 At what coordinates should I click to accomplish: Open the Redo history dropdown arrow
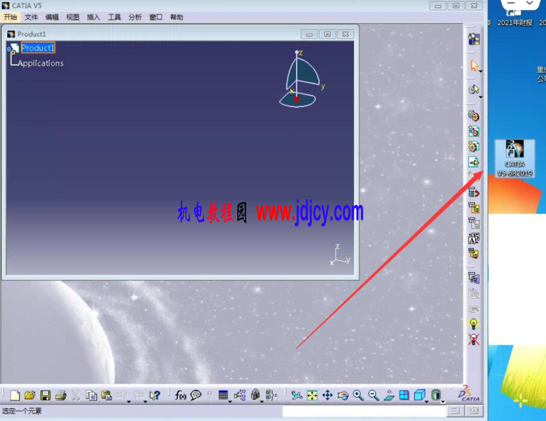click(145, 402)
